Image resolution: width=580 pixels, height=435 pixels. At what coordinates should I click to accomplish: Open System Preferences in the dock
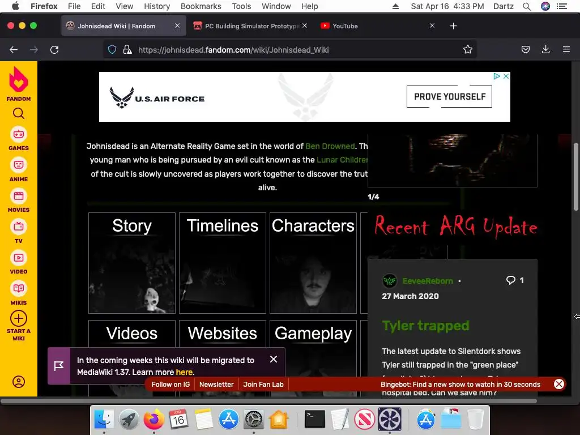(x=253, y=419)
